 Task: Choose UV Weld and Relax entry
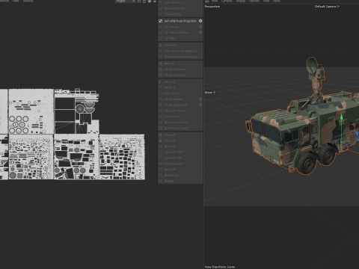pos(180,32)
